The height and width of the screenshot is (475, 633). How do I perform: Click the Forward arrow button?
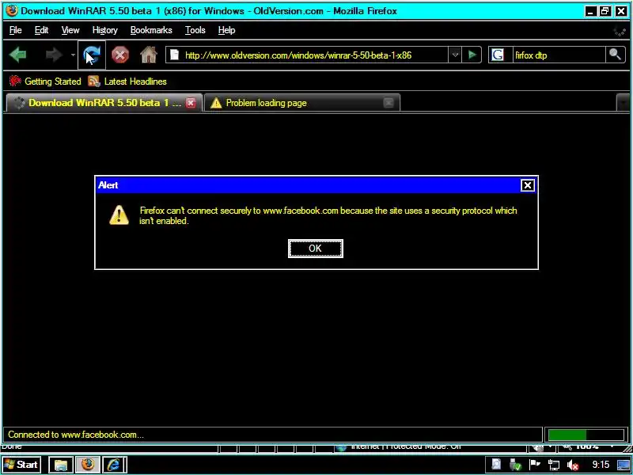click(x=54, y=55)
